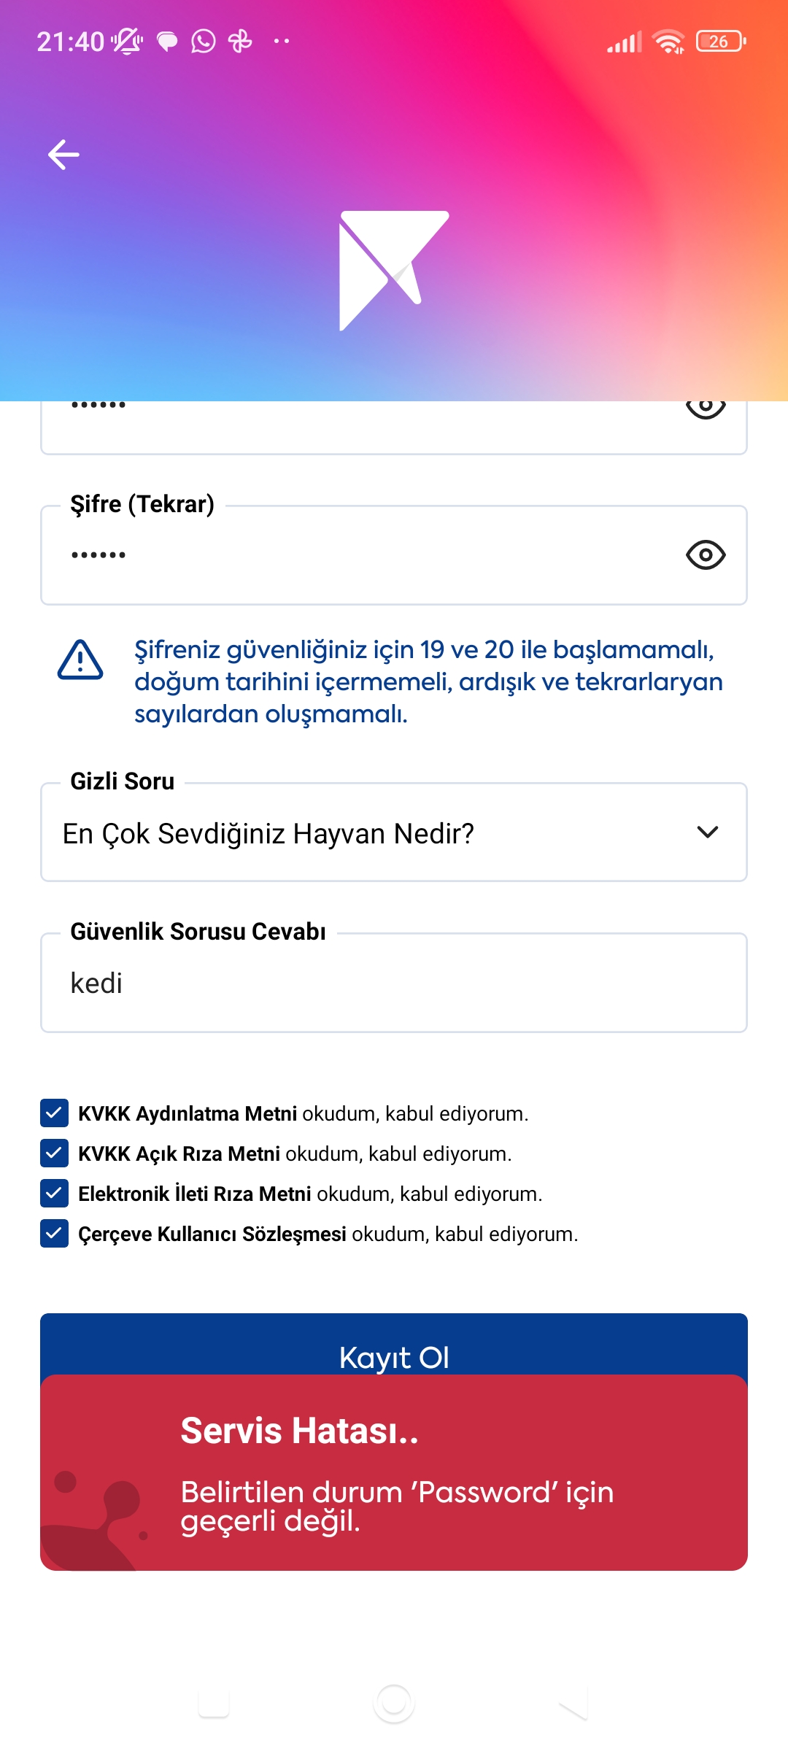Open the Çerçeve Kullanıcı Sözleşmesi link
The image size is (788, 1751).
[212, 1234]
